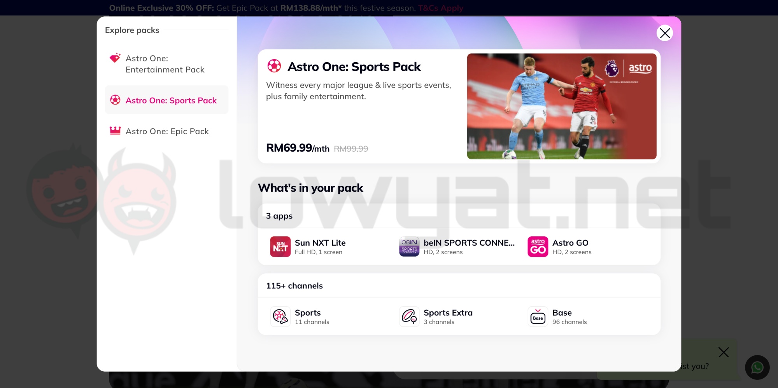778x388 pixels.
Task: Close the pack details modal
Action: click(x=664, y=33)
